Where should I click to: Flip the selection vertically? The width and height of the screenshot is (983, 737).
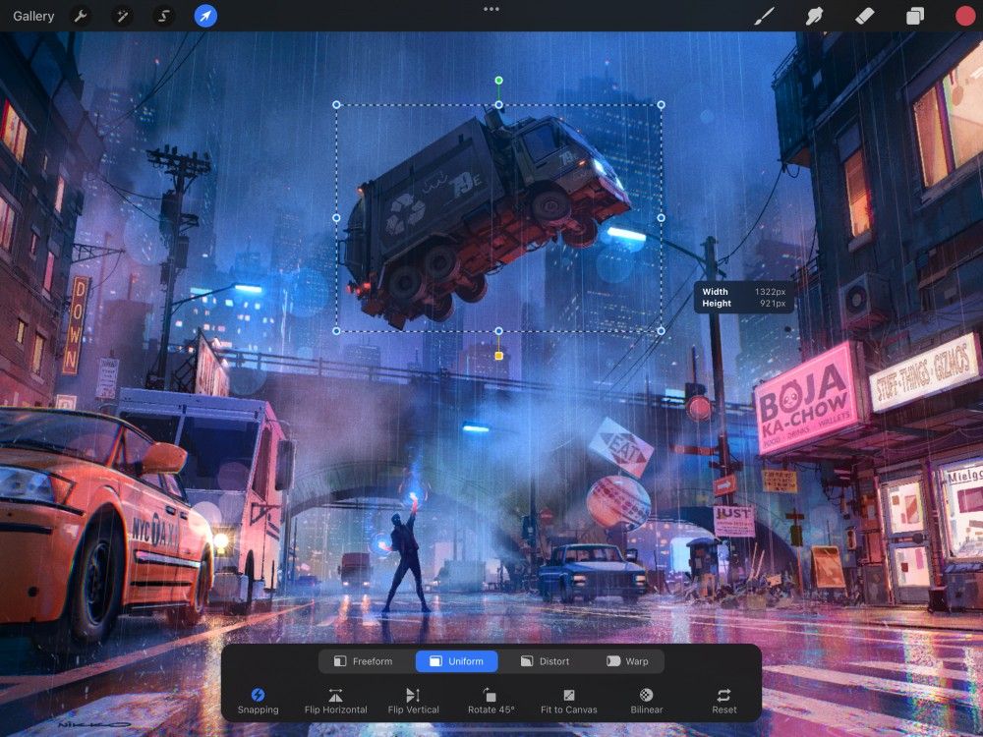413,702
